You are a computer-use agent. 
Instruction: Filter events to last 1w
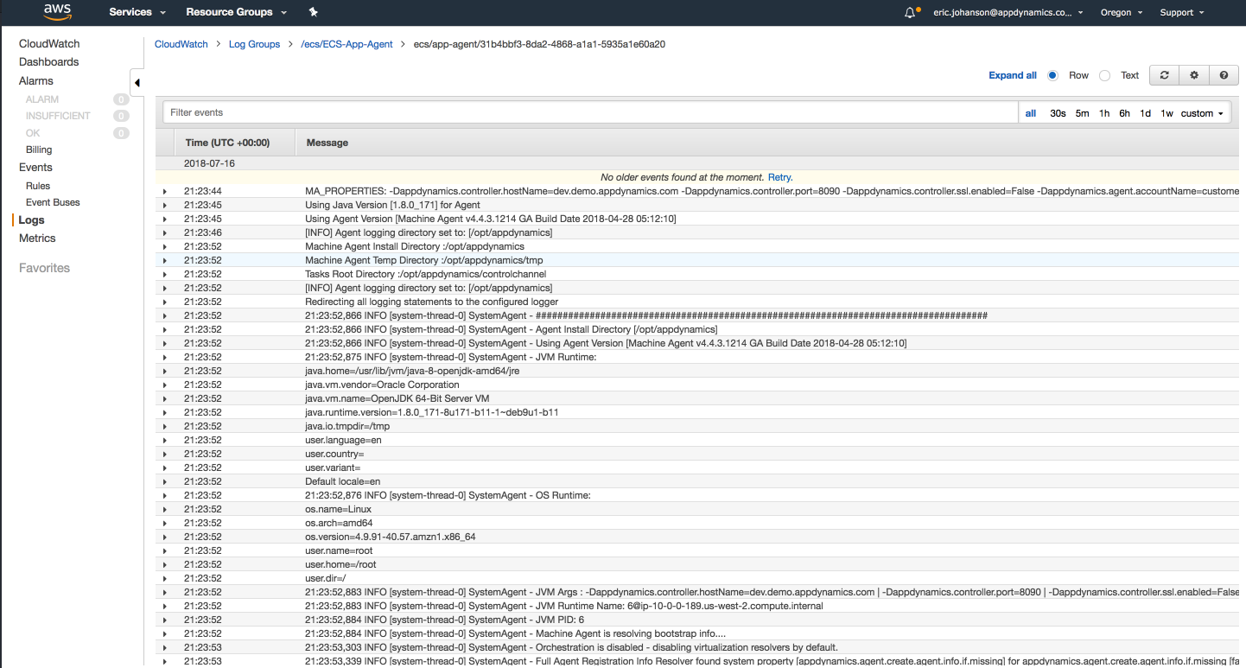click(x=1167, y=113)
